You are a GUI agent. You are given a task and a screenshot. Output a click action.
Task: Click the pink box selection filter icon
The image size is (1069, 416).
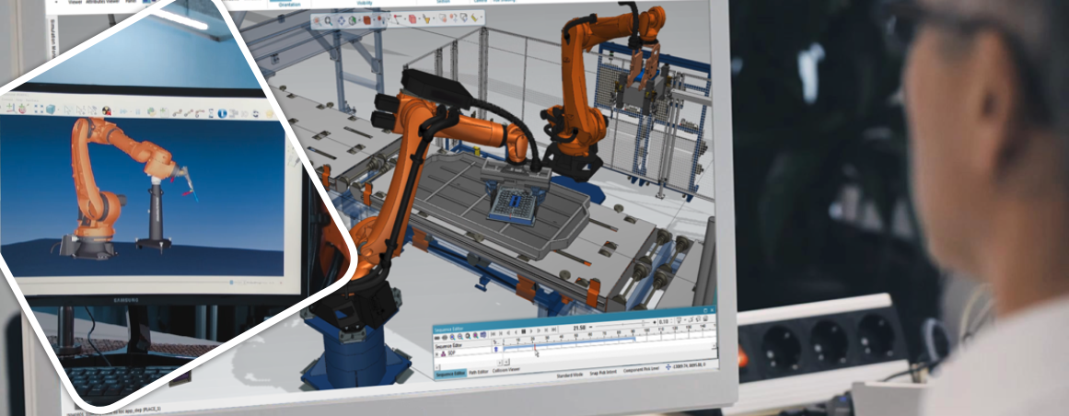point(412,19)
